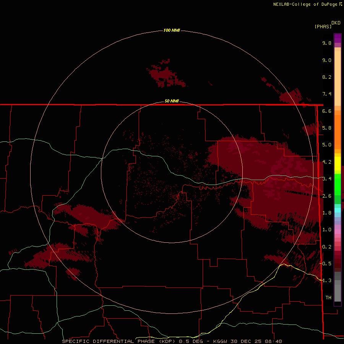This screenshot has width=344, height=344.
Task: Click the KGGW station identifier in the caption
Action: [x=220, y=341]
